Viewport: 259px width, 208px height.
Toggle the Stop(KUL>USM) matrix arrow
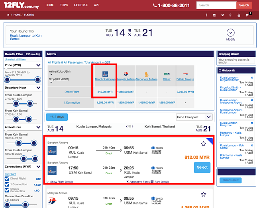51,82
